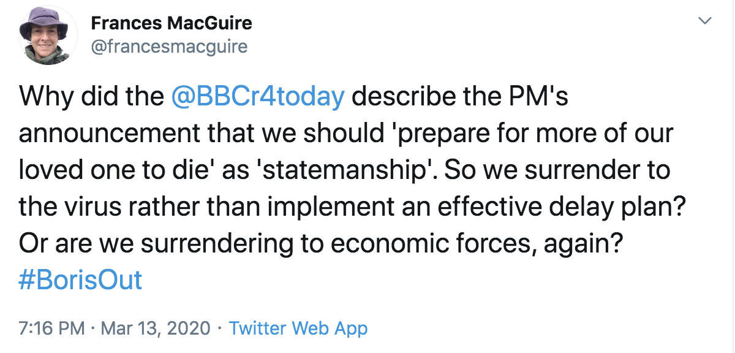
Task: Click the @francesmacguire handle
Action: pyautogui.click(x=168, y=47)
